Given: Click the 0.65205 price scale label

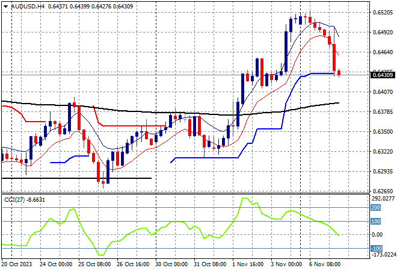Looking at the screenshot, I should (383, 13).
